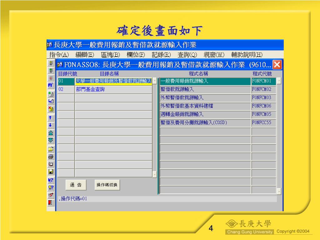This screenshot has width=320, height=240.
Task: Click down arrow of catalog list scrollbar
Action: [x=154, y=174]
